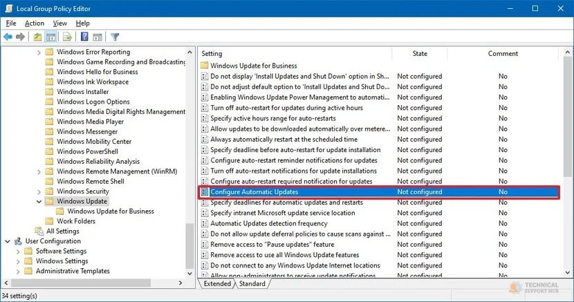Viewport: 574px width, 302px height.
Task: Sort by the State column header
Action: [420, 53]
